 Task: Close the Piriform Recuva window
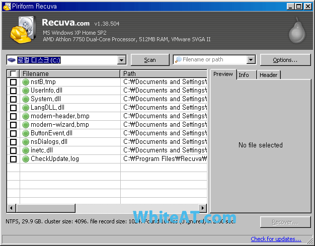click(x=308, y=7)
